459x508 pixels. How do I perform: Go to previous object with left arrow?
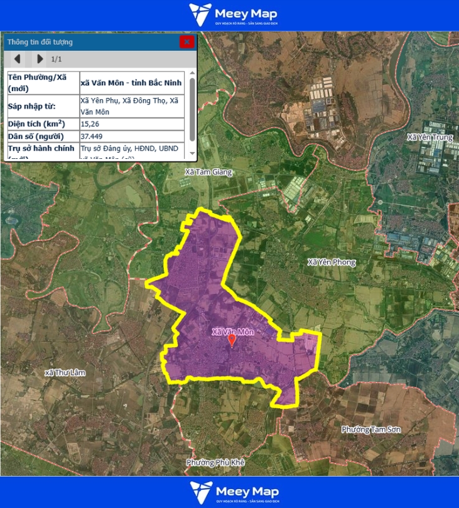coord(18,59)
